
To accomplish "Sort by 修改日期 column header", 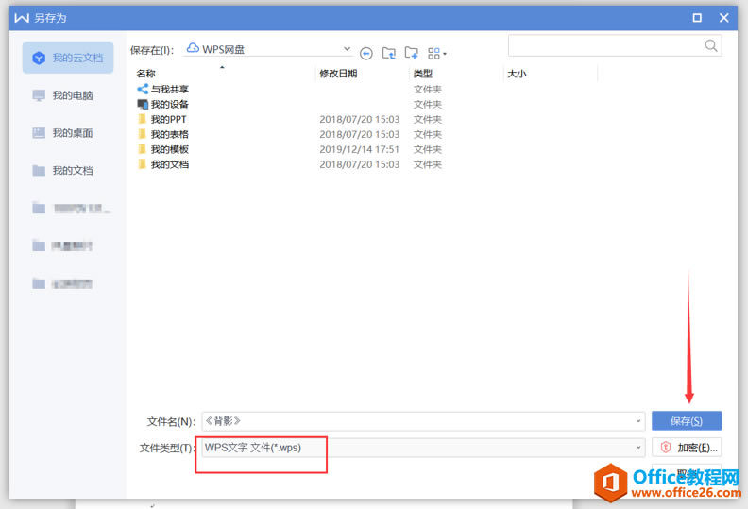I will [338, 74].
